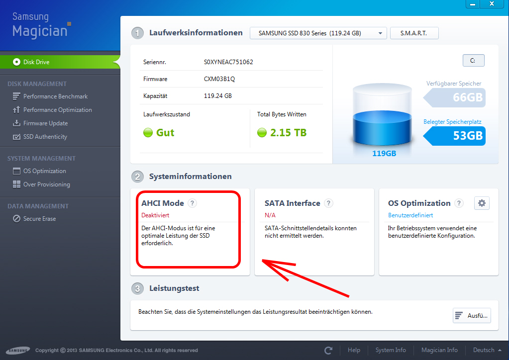The height and width of the screenshot is (360, 509).
Task: Run the Leistungstest with Ausfü... button
Action: point(472,316)
